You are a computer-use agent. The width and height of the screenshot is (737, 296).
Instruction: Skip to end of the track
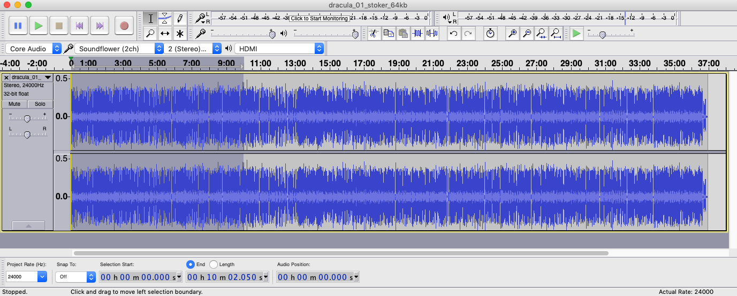(100, 25)
